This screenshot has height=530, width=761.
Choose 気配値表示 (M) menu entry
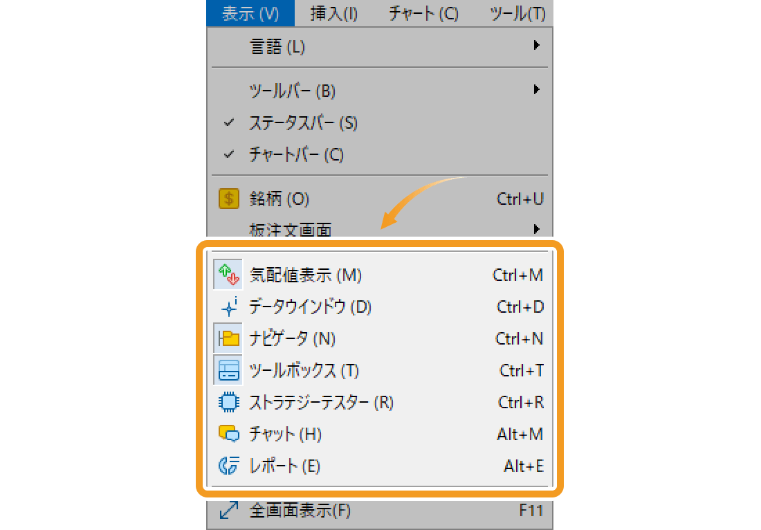click(x=380, y=275)
